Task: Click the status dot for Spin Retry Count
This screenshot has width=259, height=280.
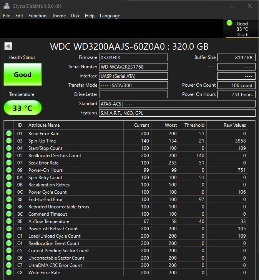Action: (x=9, y=177)
